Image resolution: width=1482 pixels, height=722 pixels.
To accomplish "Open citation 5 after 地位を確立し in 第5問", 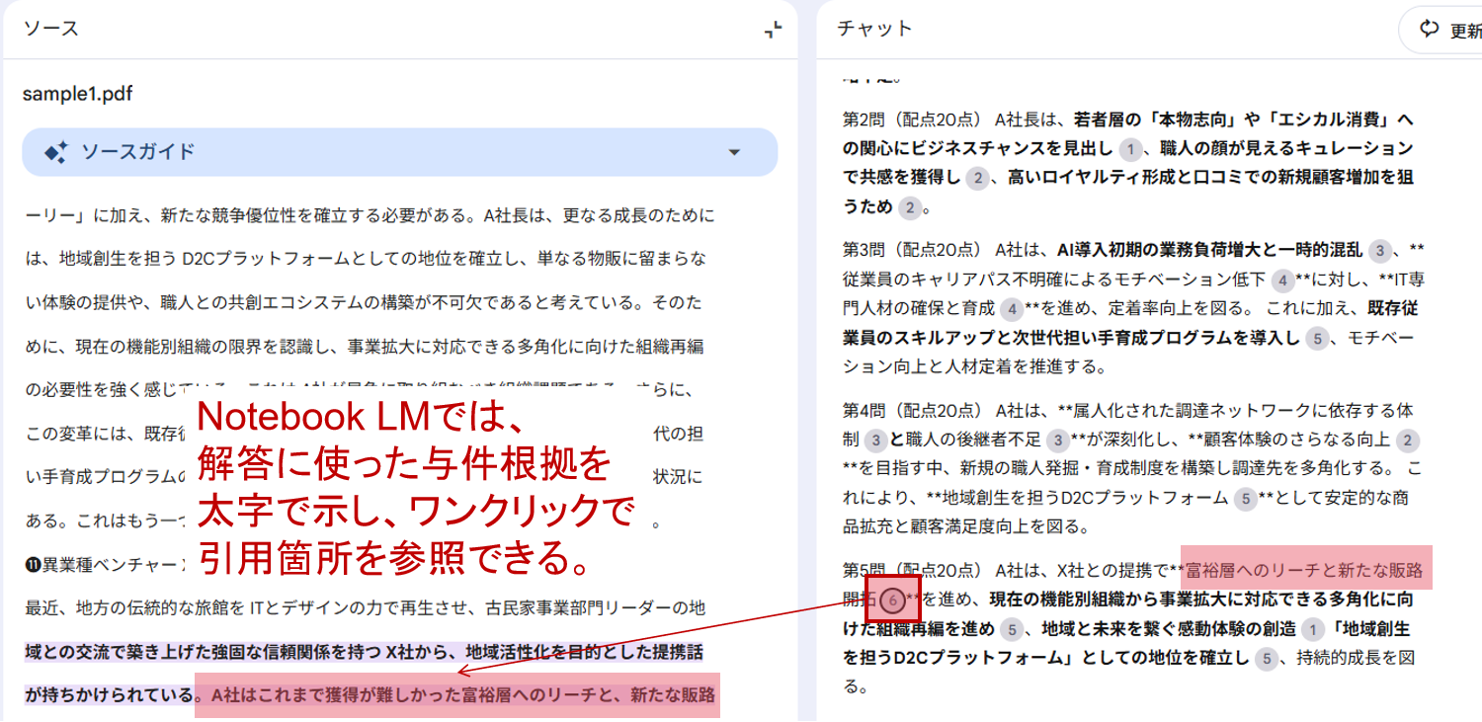I will click(x=1267, y=658).
